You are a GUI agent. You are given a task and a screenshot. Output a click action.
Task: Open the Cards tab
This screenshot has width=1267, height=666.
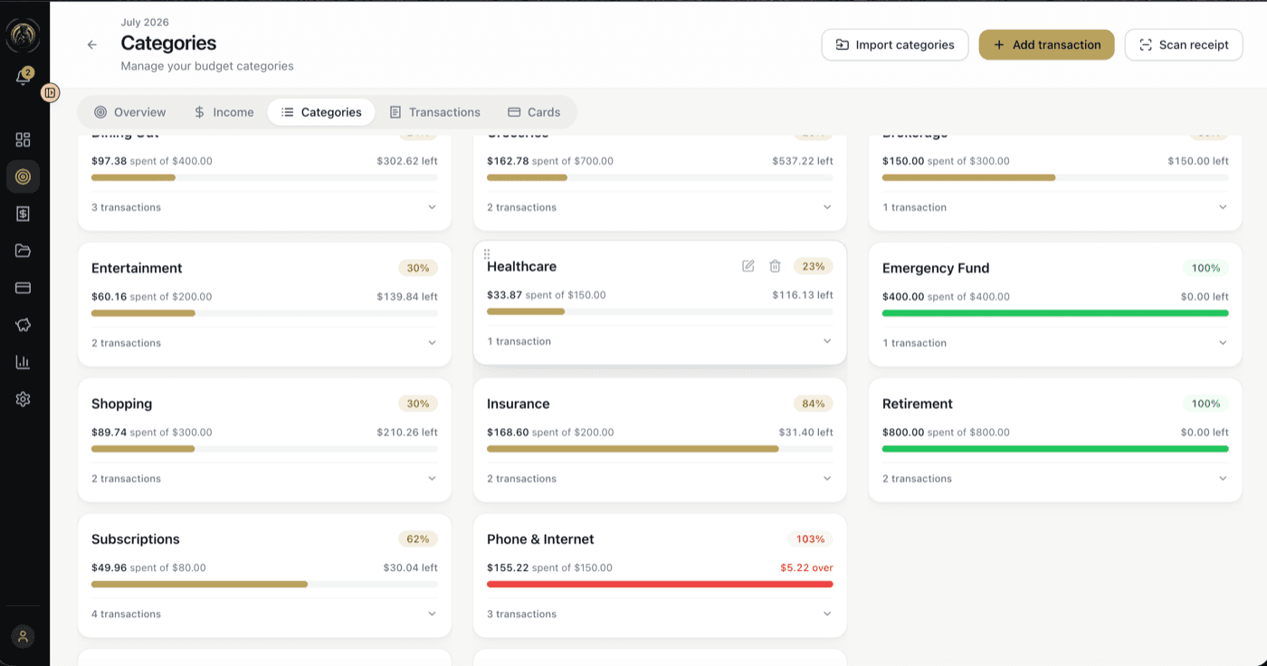[534, 112]
